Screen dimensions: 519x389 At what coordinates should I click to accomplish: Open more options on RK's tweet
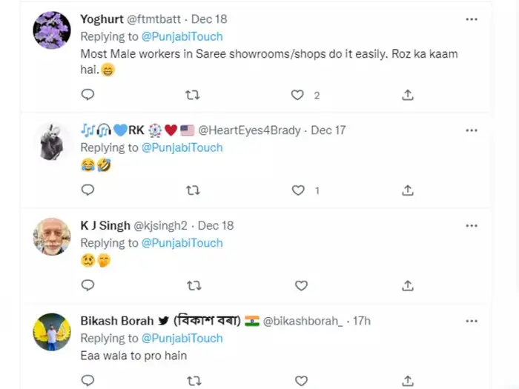(472, 130)
